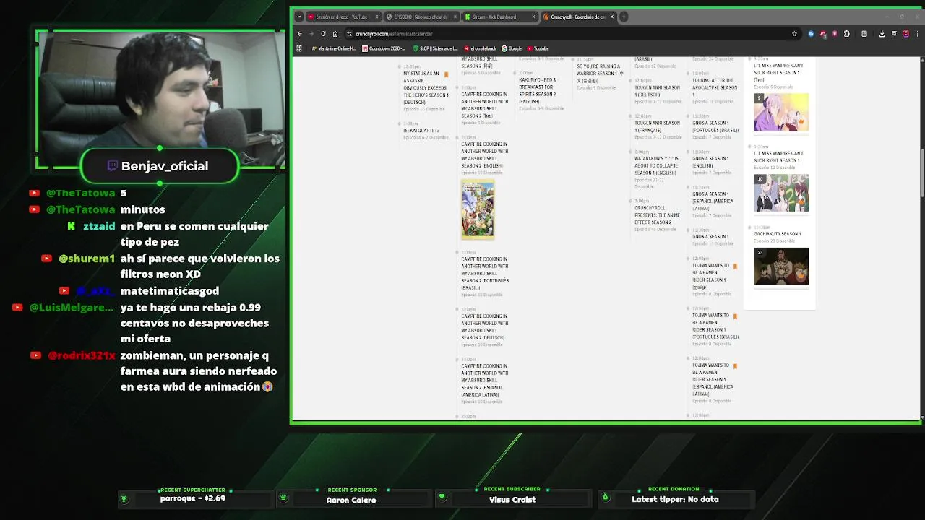Image resolution: width=925 pixels, height=520 pixels.
Task: Close the YouTube live broadcast tab
Action: click(x=377, y=17)
